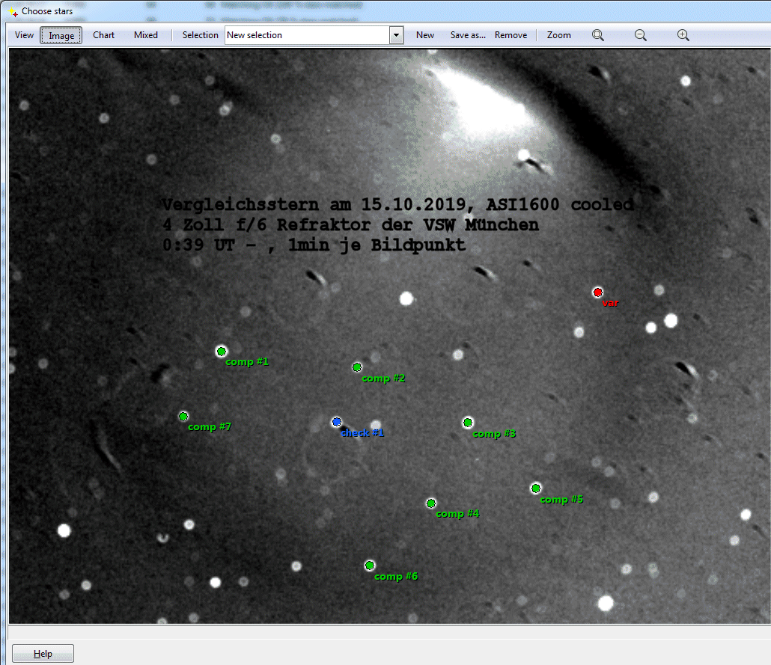771x665 pixels.
Task: Click the red variable star marker
Action: tap(597, 292)
